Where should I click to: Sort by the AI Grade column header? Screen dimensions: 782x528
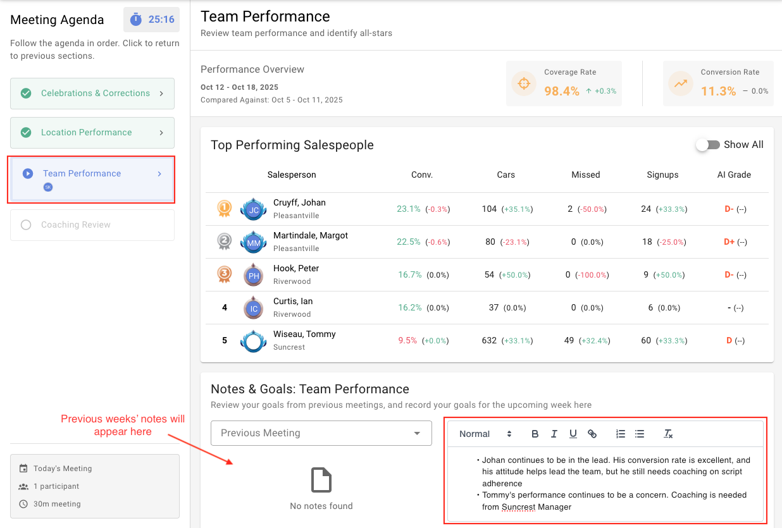point(734,175)
